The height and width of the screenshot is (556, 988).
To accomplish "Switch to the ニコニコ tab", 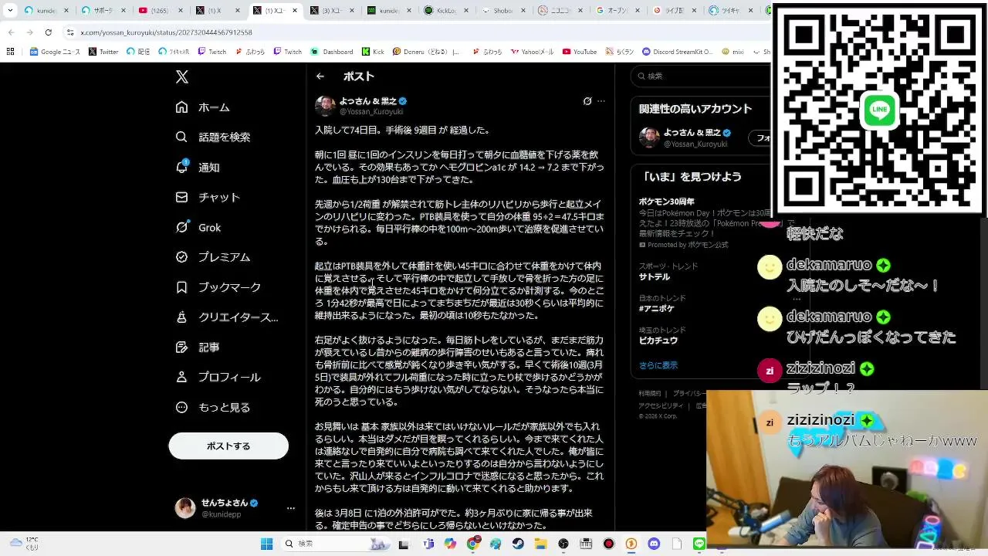I will [x=560, y=11].
